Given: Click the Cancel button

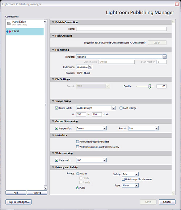Looking at the screenshot, I should click(x=167, y=202).
